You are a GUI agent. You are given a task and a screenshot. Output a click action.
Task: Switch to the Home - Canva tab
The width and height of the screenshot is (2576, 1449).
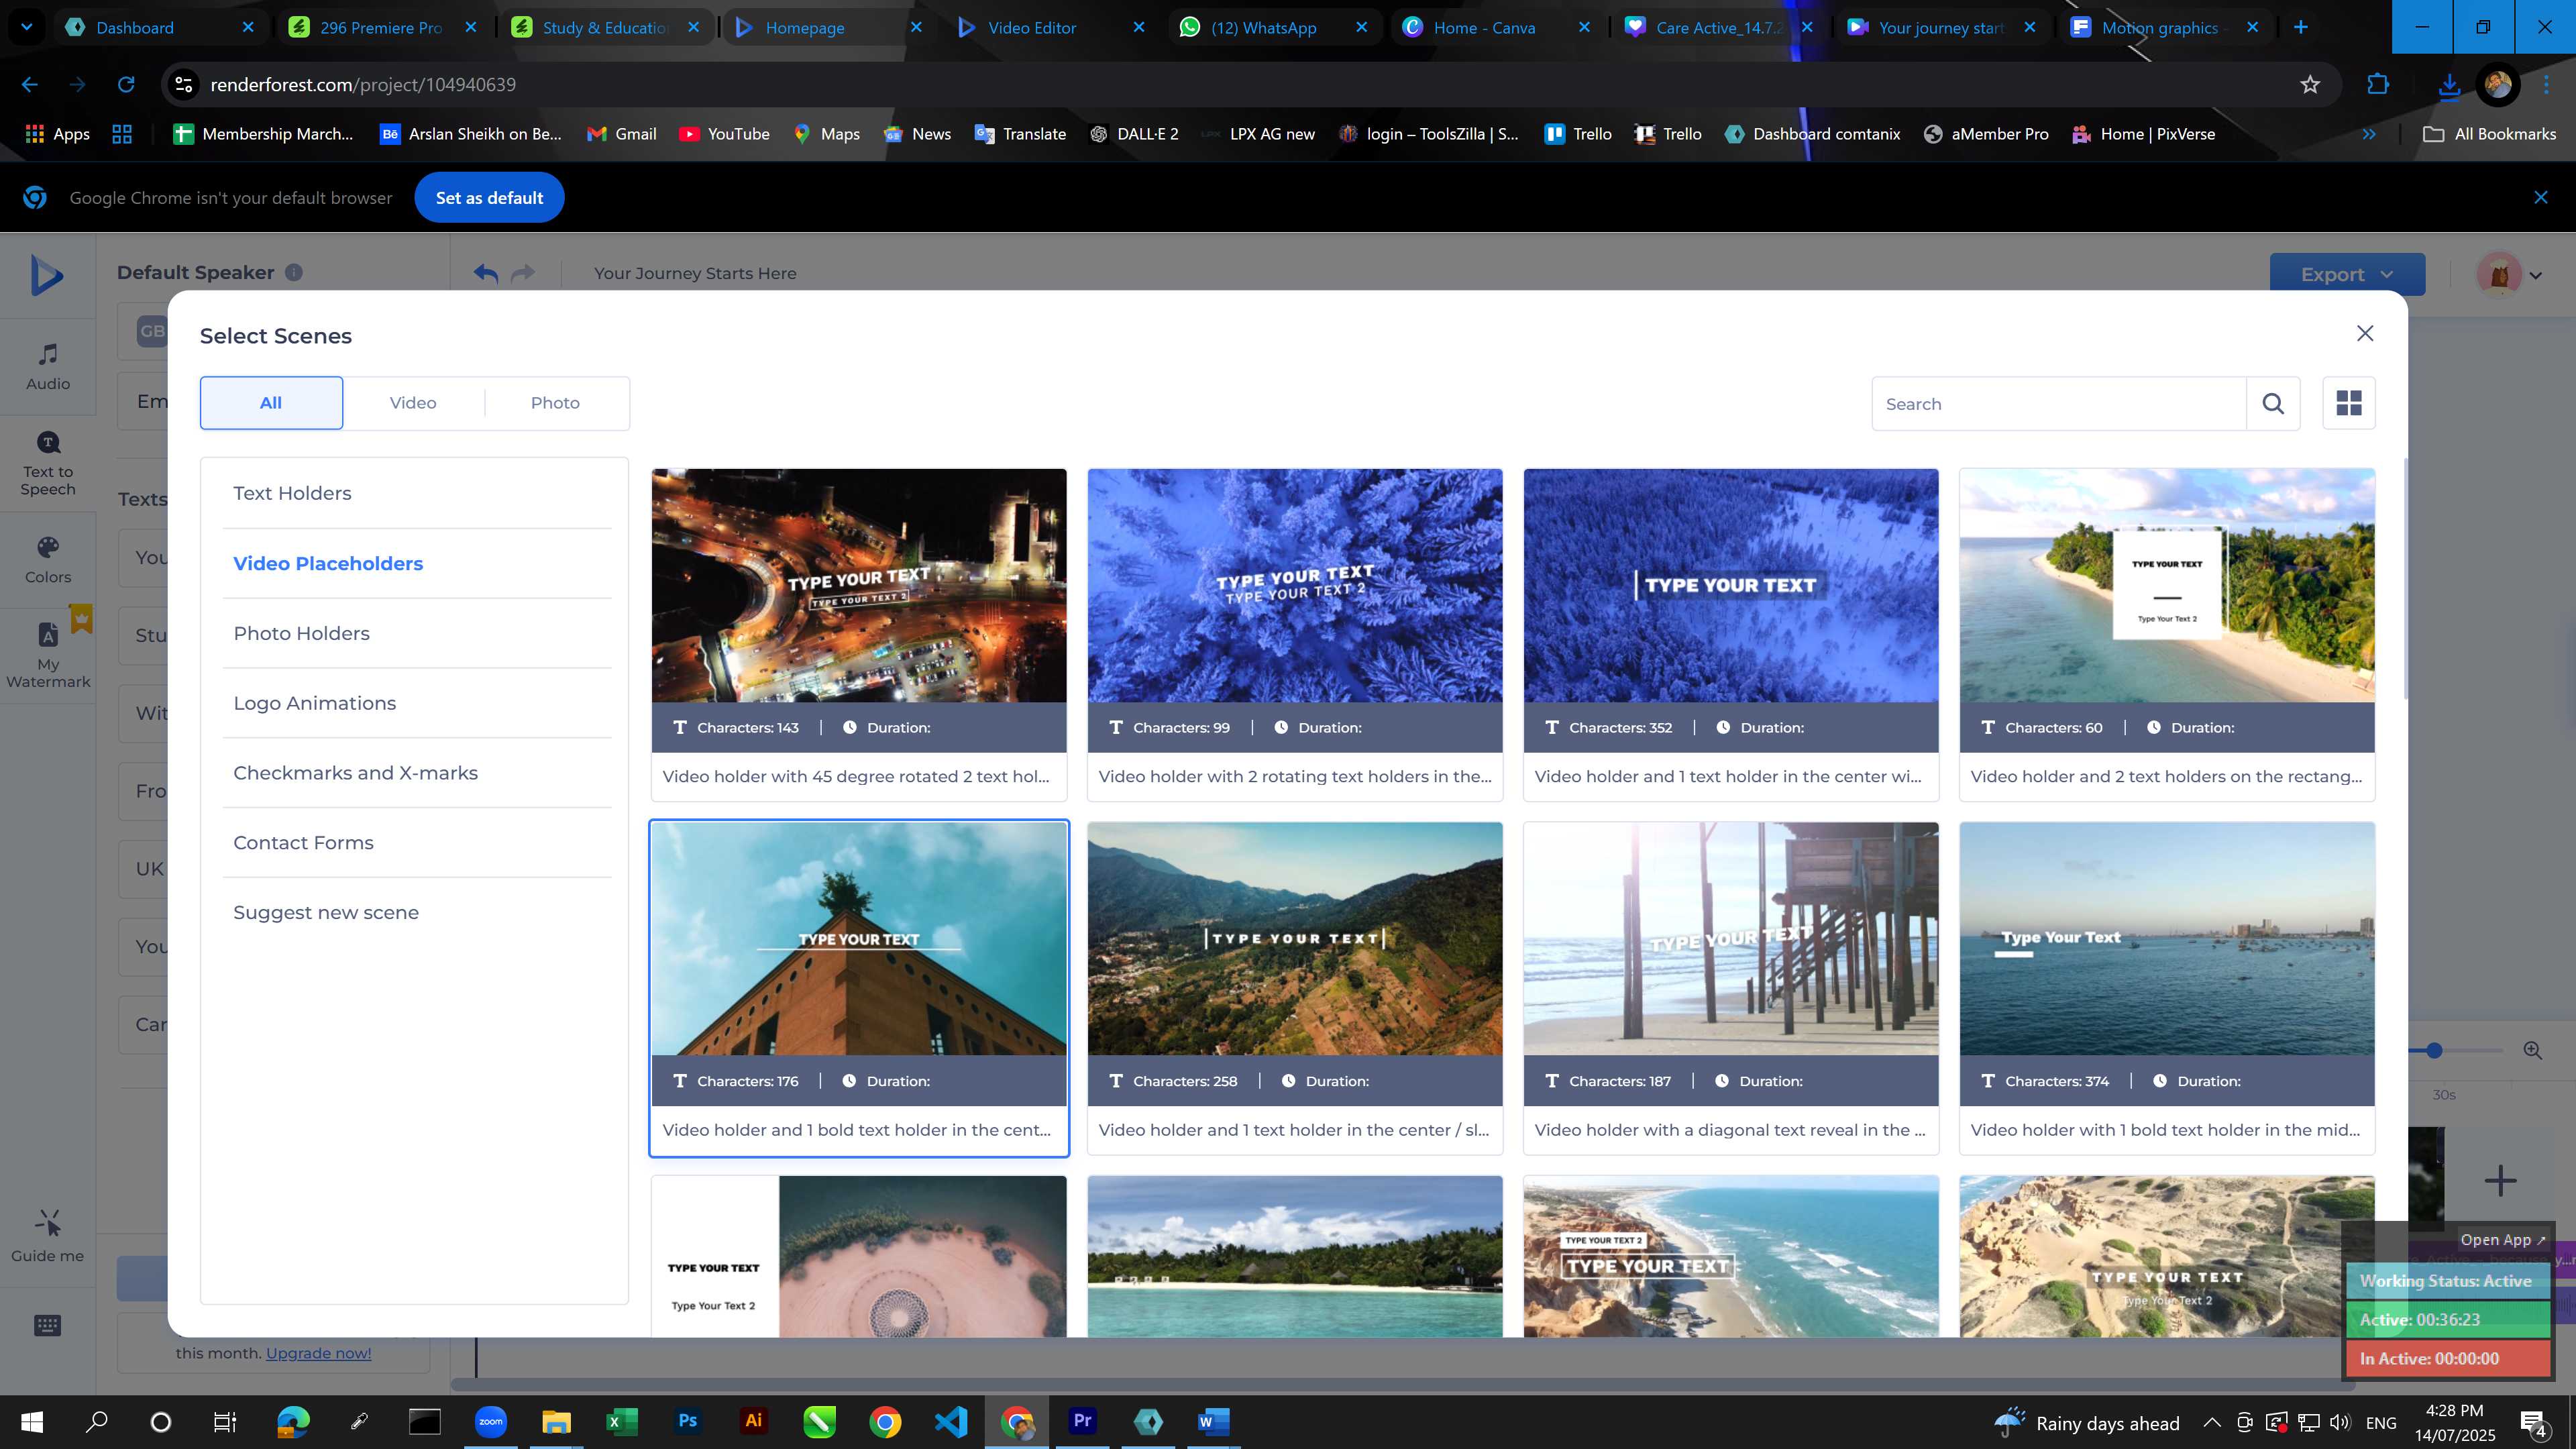tap(1496, 28)
